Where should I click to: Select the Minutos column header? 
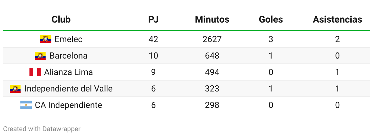(212, 20)
